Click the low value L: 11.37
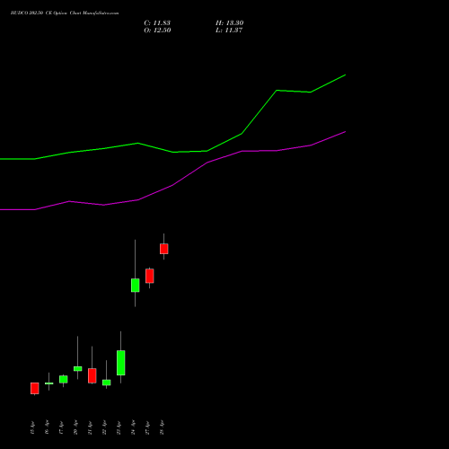Image resolution: width=449 pixels, height=449 pixels. pos(229,31)
